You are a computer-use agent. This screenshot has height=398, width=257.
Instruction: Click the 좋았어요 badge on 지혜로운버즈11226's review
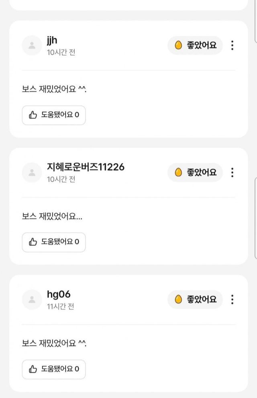pos(195,172)
